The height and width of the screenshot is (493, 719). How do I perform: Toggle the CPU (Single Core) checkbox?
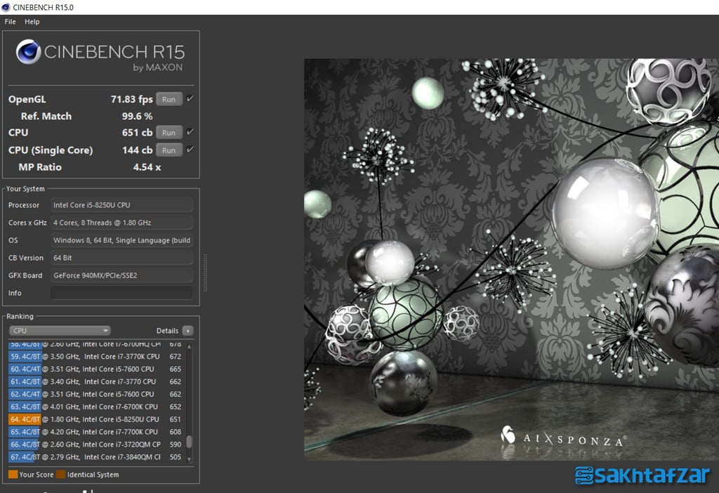(x=190, y=150)
